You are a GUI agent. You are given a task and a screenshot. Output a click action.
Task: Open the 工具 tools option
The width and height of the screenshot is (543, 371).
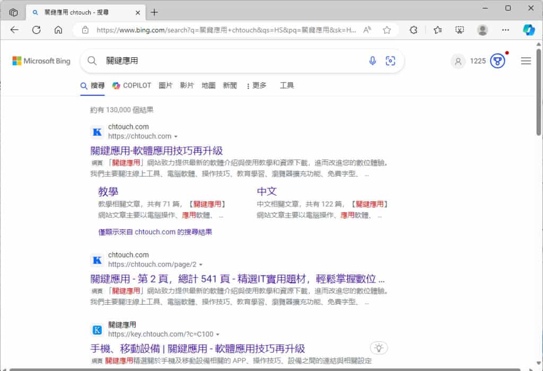[x=287, y=85]
